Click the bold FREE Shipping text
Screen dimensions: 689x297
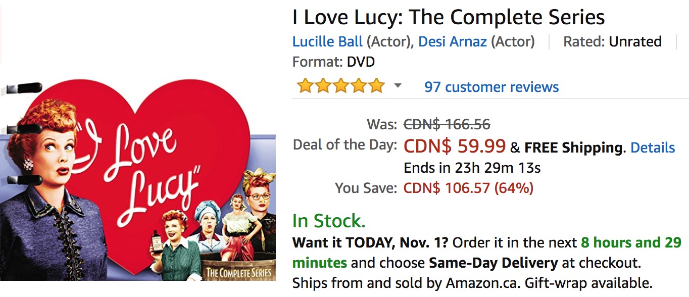[x=573, y=147]
